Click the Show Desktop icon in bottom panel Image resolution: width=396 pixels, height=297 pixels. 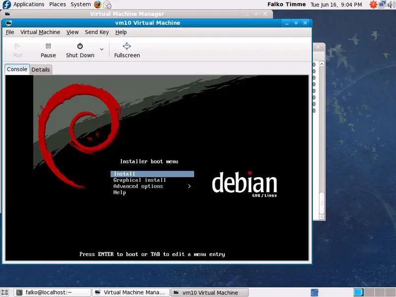pyautogui.click(x=5, y=293)
